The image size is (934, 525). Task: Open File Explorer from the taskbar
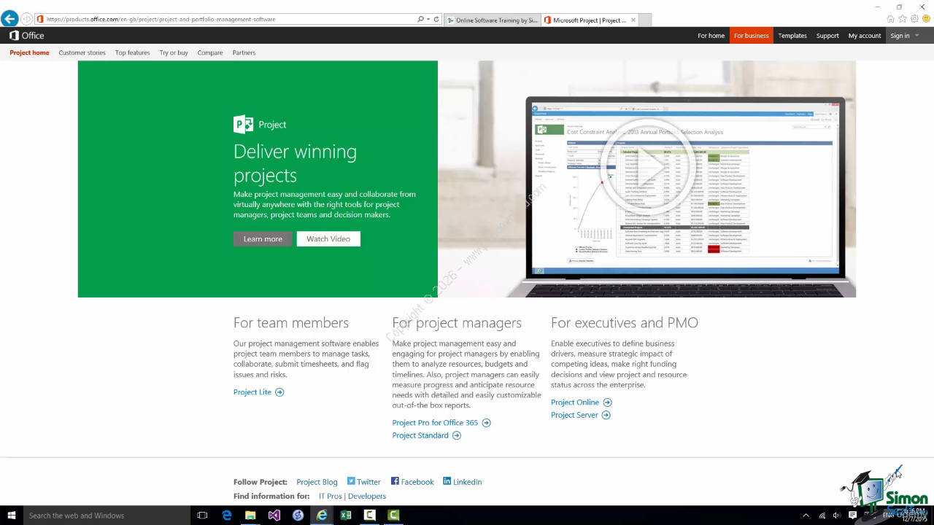[x=250, y=515]
